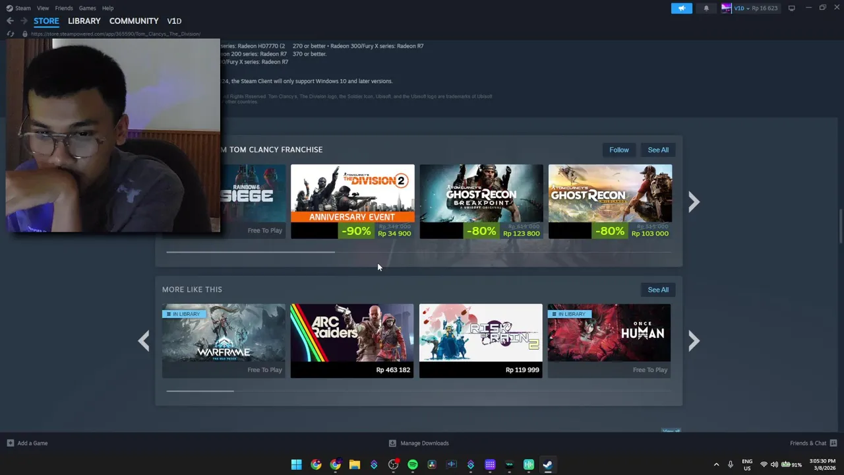Open Ghost Recon Wildlands game card
The height and width of the screenshot is (475, 844).
(x=611, y=201)
